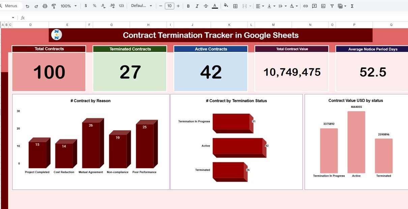Click the Format as currency button
Viewport: 408px width, 209px height.
click(86, 6)
